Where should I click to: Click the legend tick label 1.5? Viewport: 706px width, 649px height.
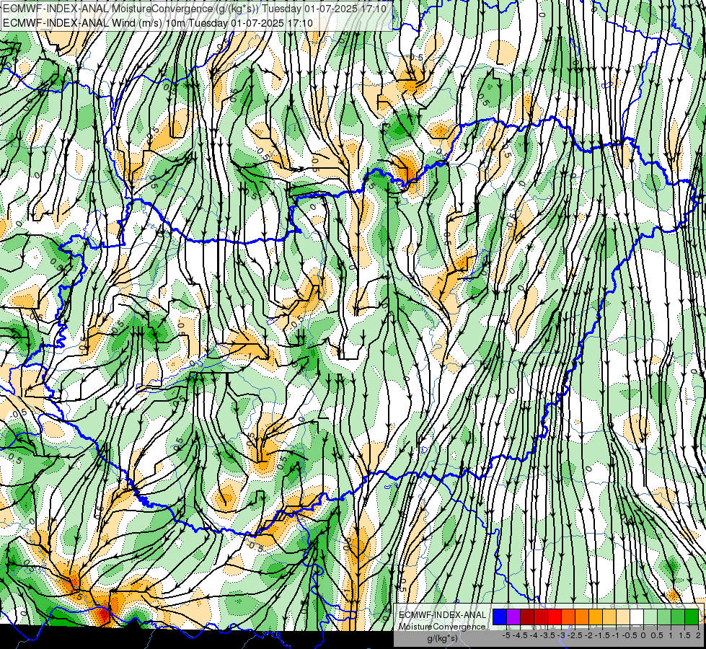pyautogui.click(x=684, y=635)
